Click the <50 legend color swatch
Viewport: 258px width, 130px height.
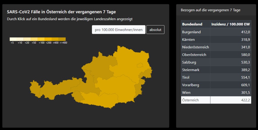pos(34,39)
